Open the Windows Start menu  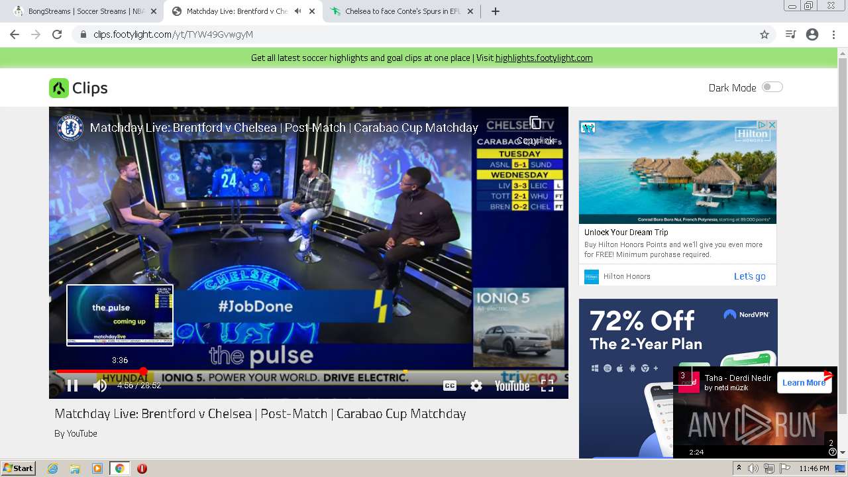pos(18,468)
